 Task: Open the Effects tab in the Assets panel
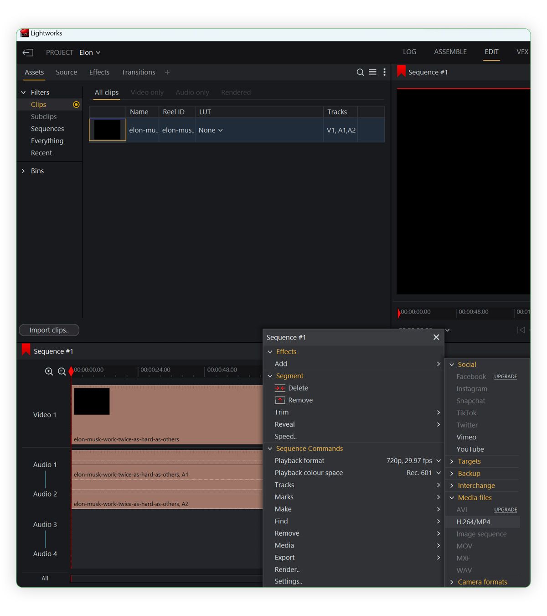99,72
